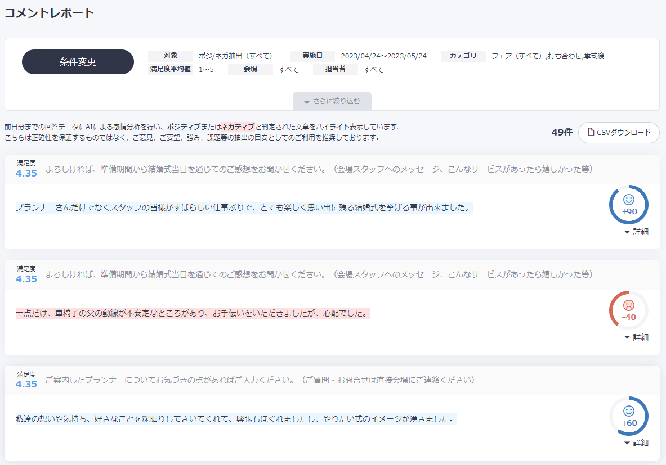Click the question ご案内したプランナーについて header
The height and width of the screenshot is (465, 666).
coord(260,380)
